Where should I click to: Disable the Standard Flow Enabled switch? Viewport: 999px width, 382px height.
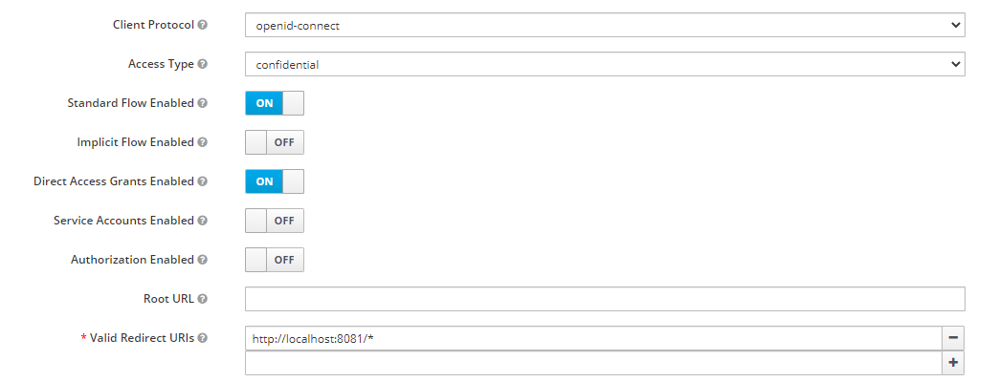(275, 103)
